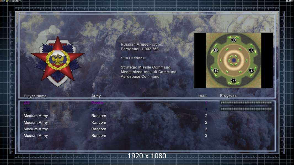294x165 pixels.
Task: Select start position 3 on the map
Action: point(251,70)
